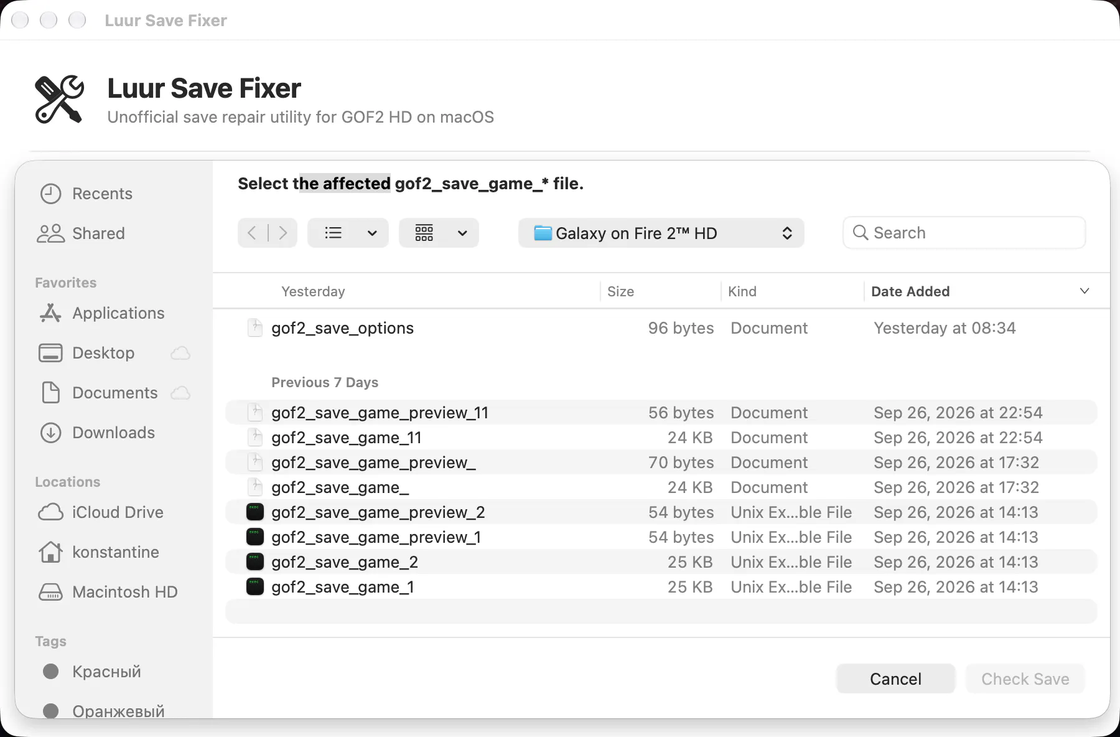Screen dimensions: 1120x737
Task: Select Desktop in the sidebar
Action: coord(103,353)
